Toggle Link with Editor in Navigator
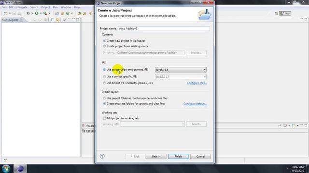The height and width of the screenshot is (173, 309). [x=57, y=20]
